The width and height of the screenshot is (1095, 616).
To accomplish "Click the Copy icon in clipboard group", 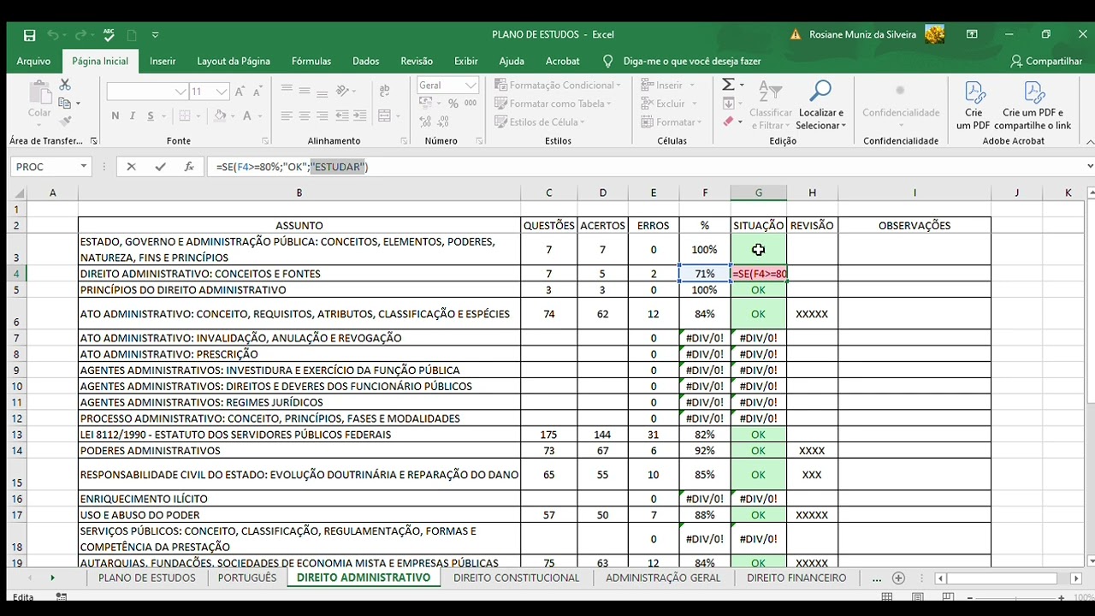I will pos(65,104).
